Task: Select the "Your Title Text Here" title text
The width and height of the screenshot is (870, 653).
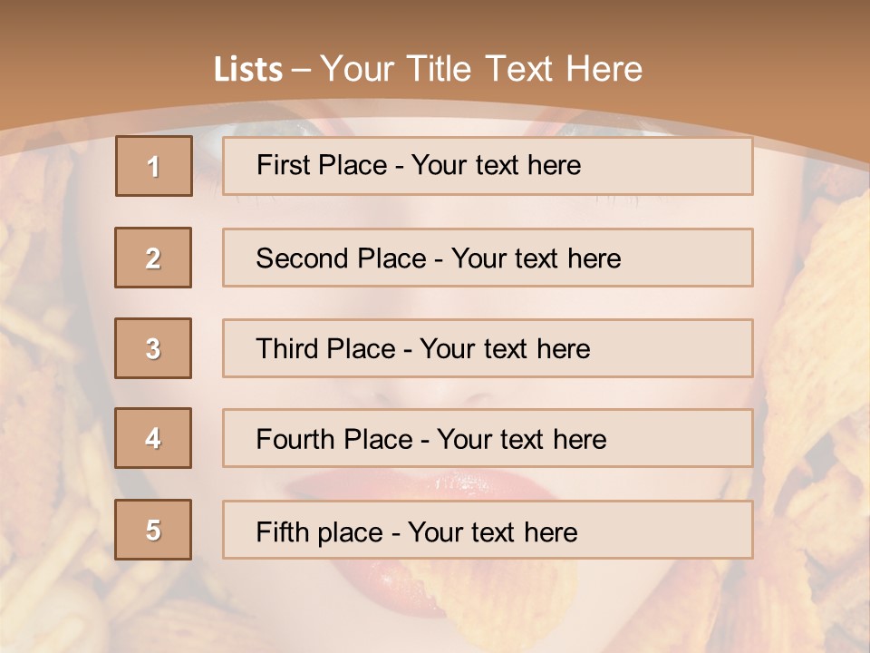Action: tap(481, 69)
